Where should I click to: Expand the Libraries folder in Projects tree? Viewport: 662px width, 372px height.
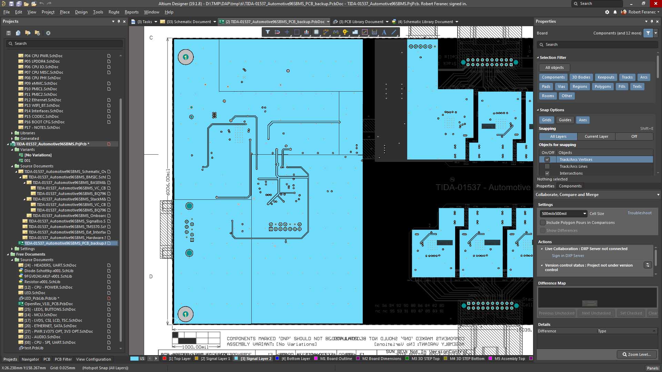click(x=12, y=133)
